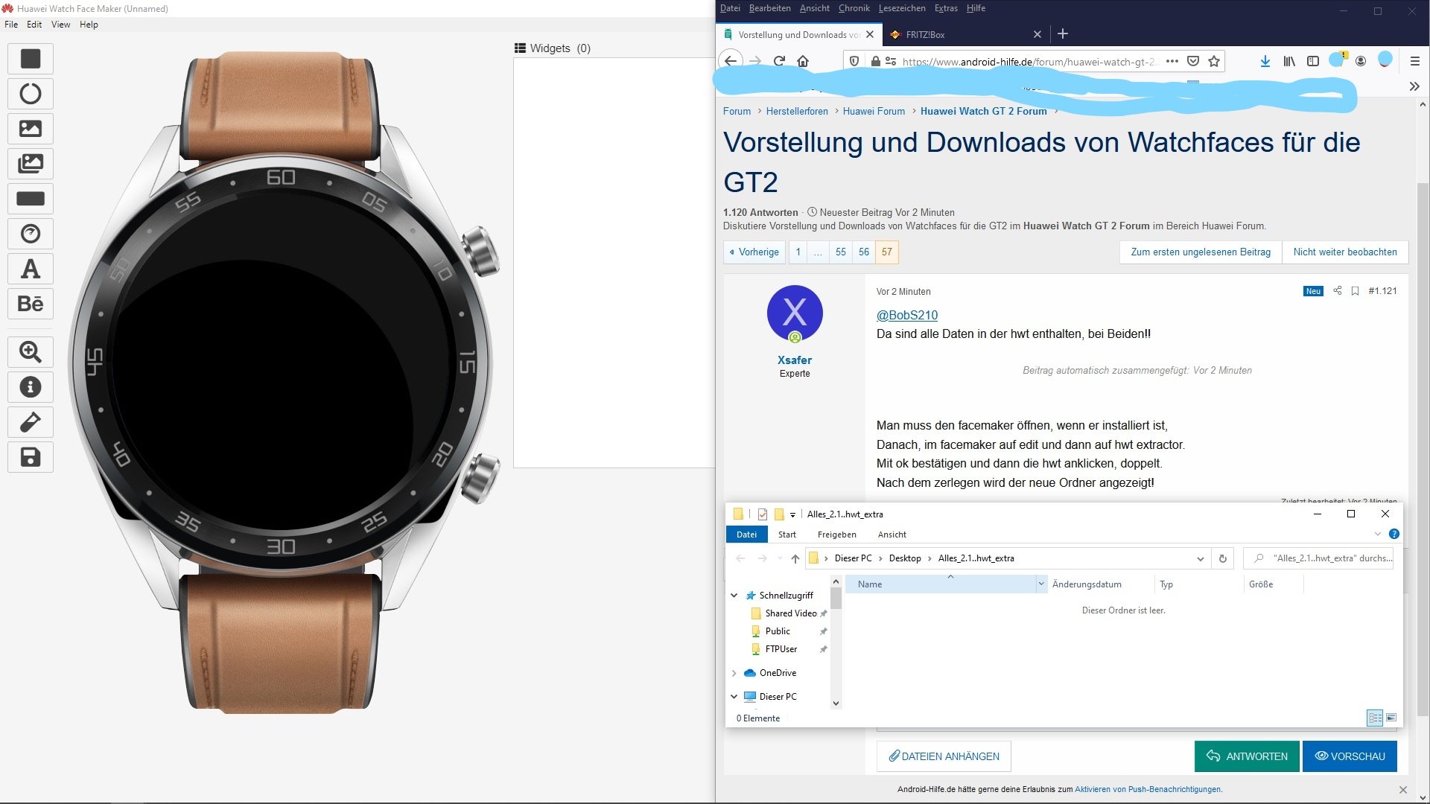1430x804 pixels.
Task: Open Firefox home page icon
Action: point(803,61)
